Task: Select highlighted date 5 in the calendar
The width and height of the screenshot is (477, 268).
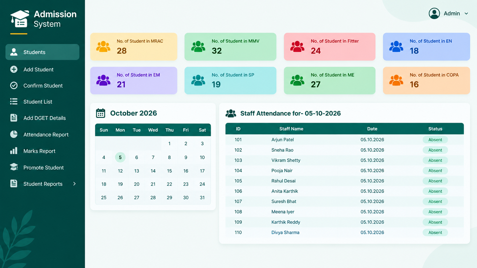Action: pos(120,157)
